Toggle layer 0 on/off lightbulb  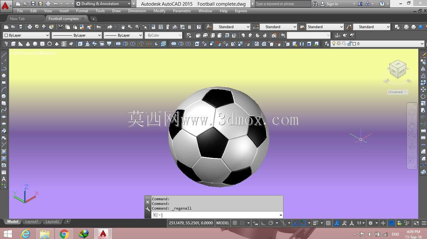[x=334, y=44]
